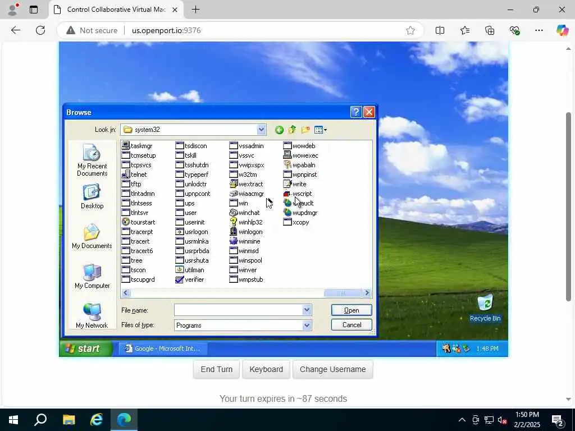575x431 pixels.
Task: Go back in Edge browser
Action: click(x=15, y=30)
